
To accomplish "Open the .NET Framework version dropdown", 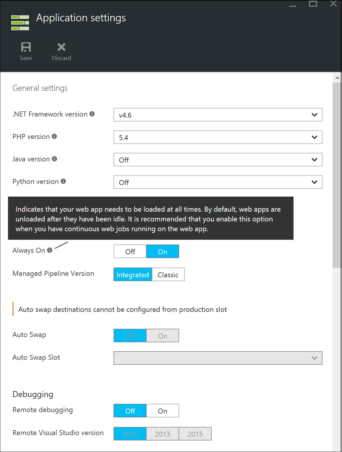I will point(218,115).
